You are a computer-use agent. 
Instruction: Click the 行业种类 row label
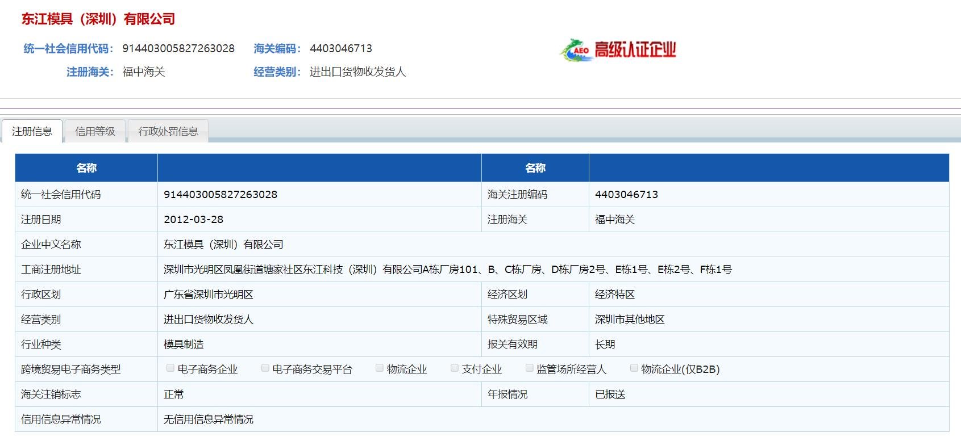(41, 344)
